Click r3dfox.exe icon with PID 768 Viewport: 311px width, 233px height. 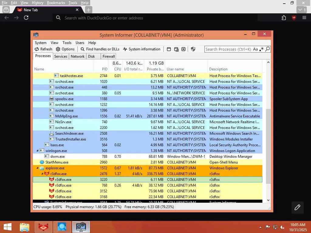tap(52, 185)
